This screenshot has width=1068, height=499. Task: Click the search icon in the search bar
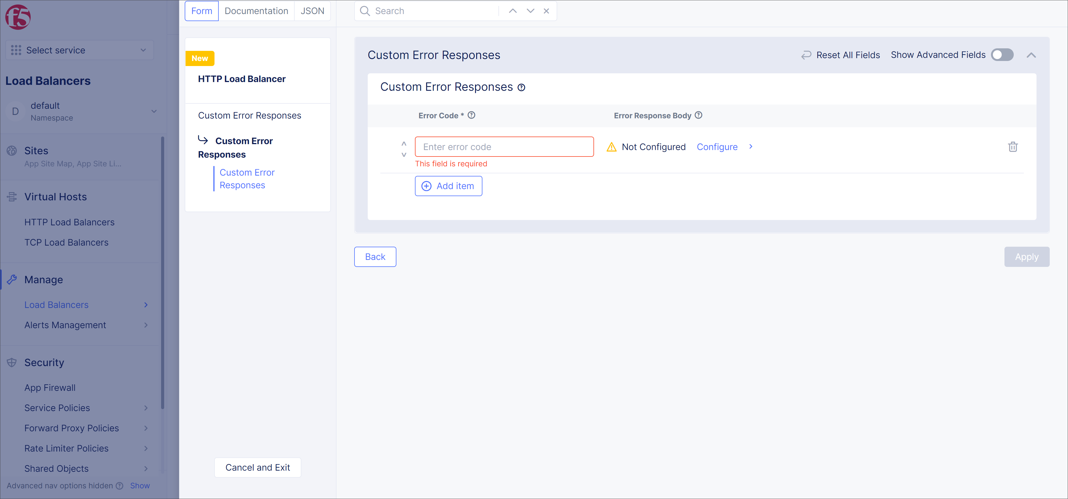pyautogui.click(x=364, y=11)
